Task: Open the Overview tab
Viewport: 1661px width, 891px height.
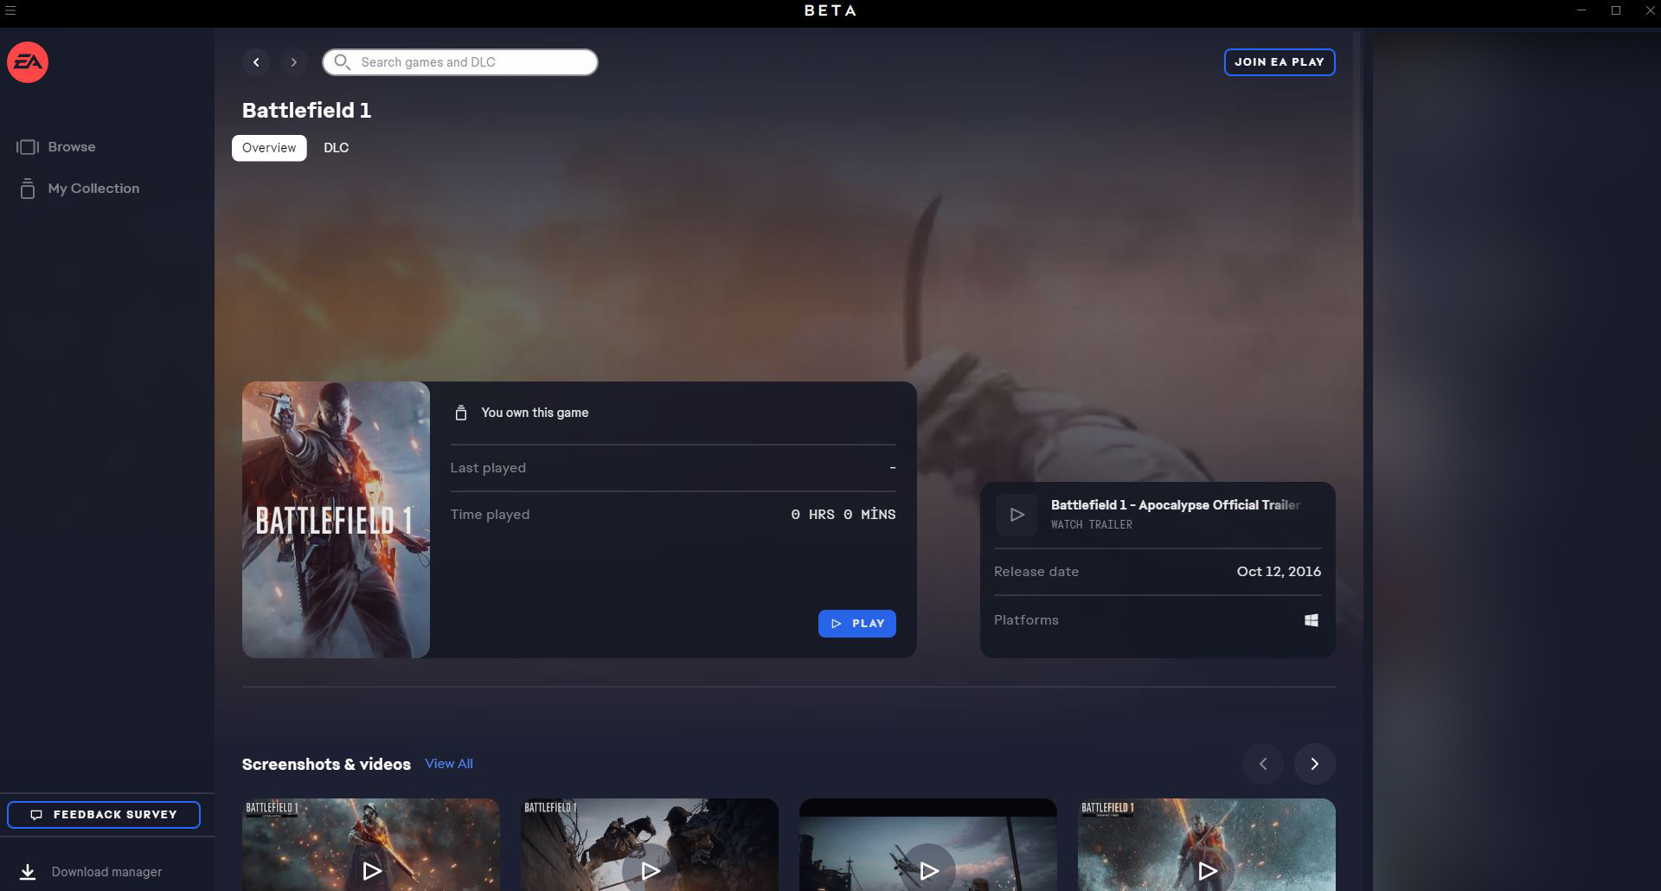Action: click(269, 148)
